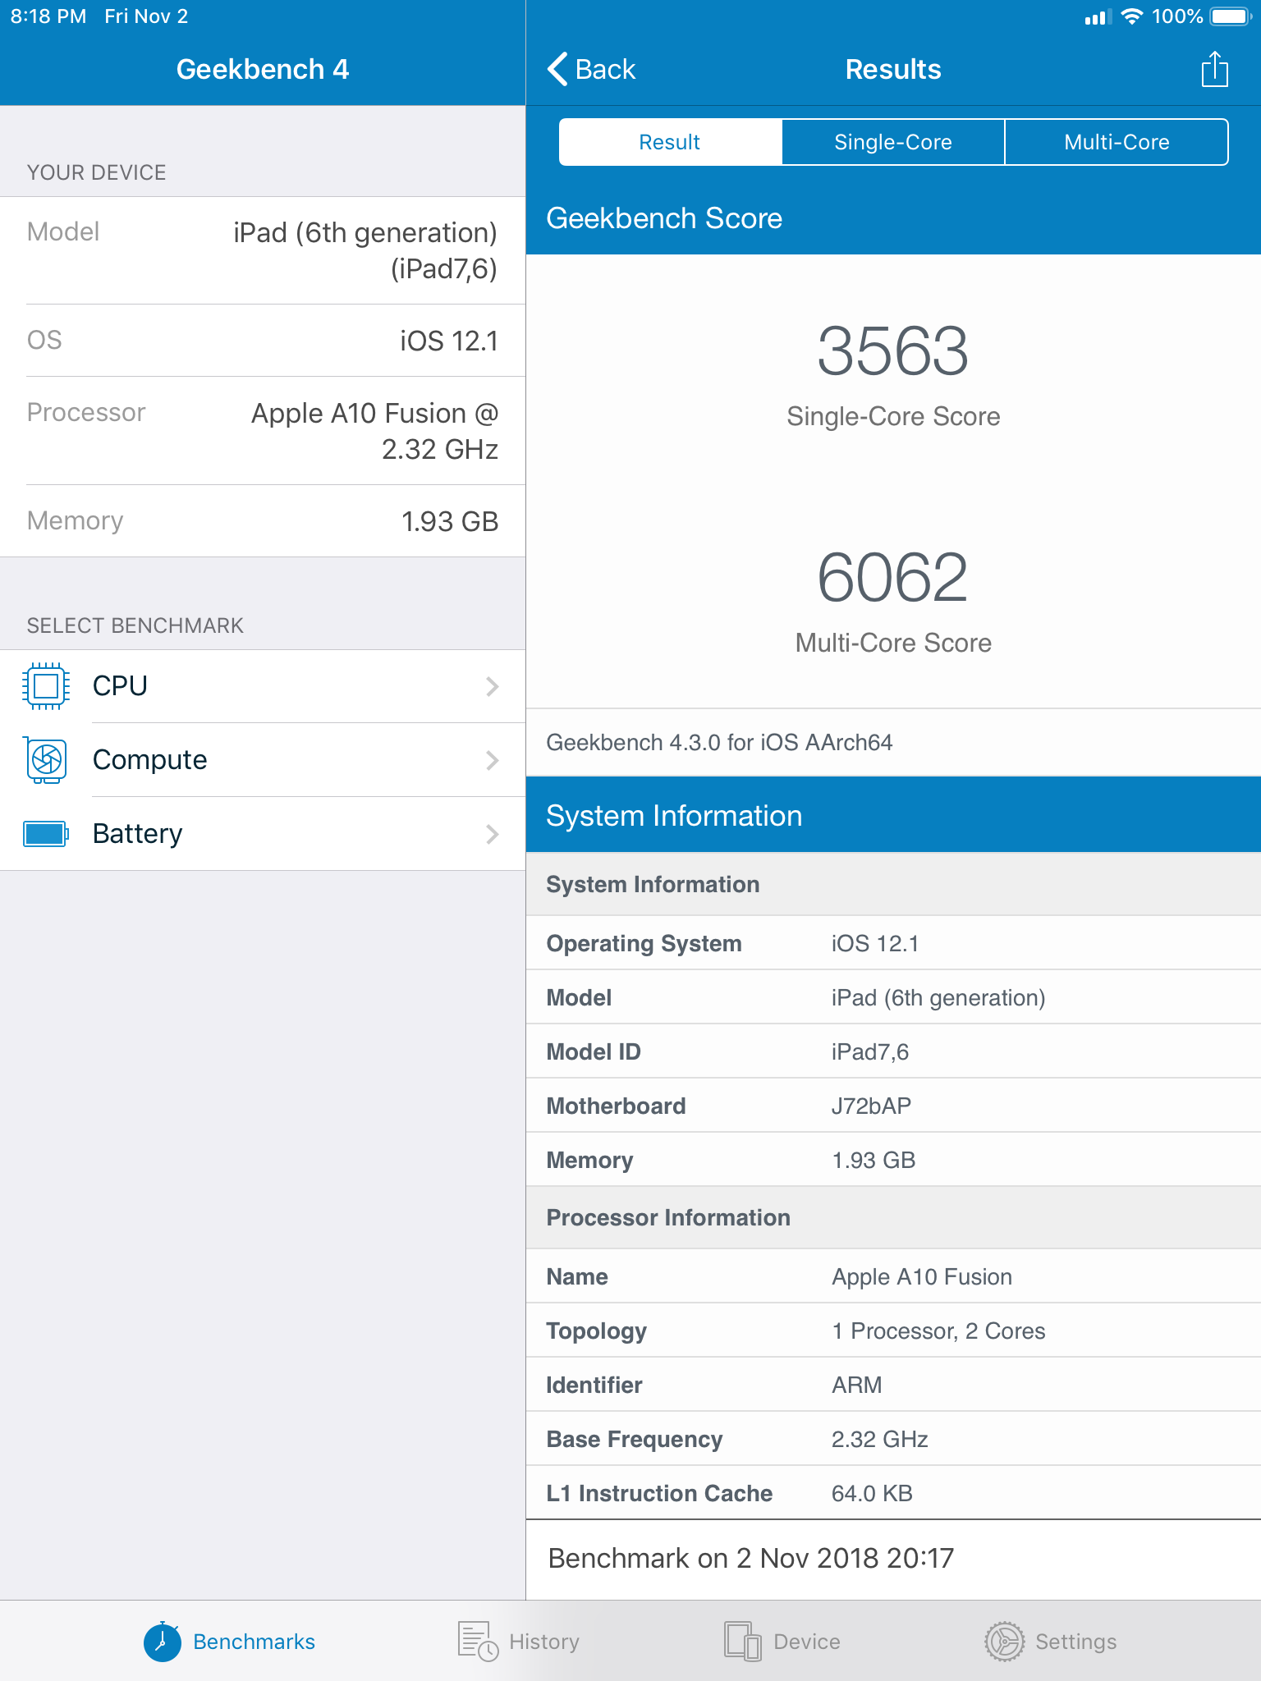This screenshot has height=1681, width=1261.
Task: Tap 'Benchmark on 2 Nov 2018 20:17' footer
Action: point(751,1558)
